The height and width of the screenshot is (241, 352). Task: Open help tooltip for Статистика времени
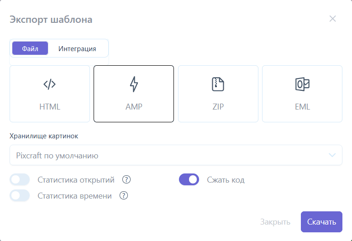tap(124, 196)
